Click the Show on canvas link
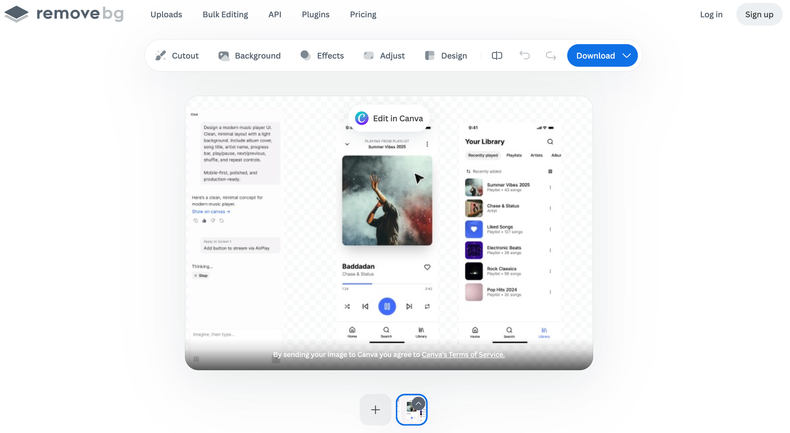Image resolution: width=790 pixels, height=433 pixels. tap(211, 212)
